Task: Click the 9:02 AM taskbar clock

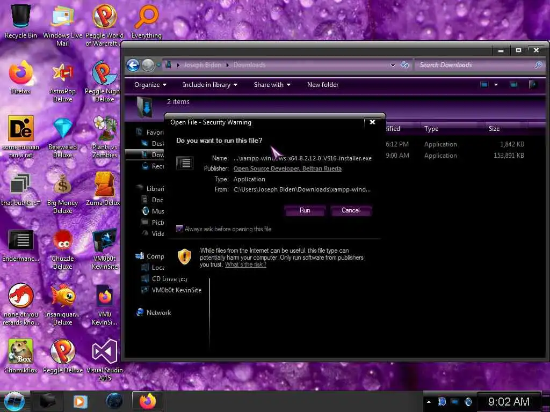Action: click(x=509, y=401)
